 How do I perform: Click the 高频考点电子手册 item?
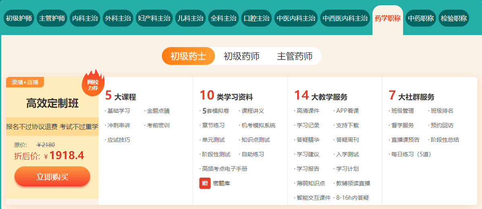click(x=224, y=169)
